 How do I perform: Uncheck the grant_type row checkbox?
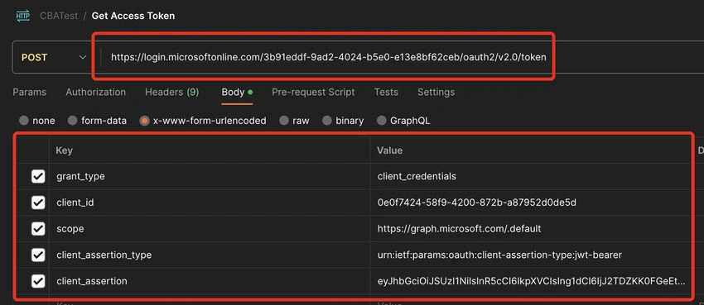click(38, 176)
